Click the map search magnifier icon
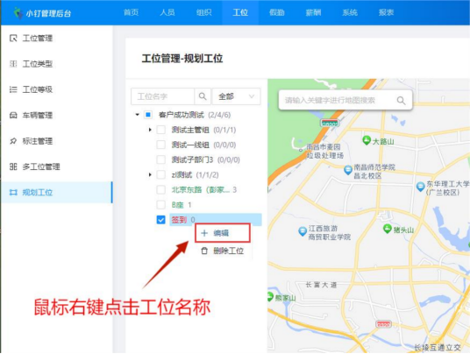This screenshot has width=470, height=354. click(x=401, y=101)
